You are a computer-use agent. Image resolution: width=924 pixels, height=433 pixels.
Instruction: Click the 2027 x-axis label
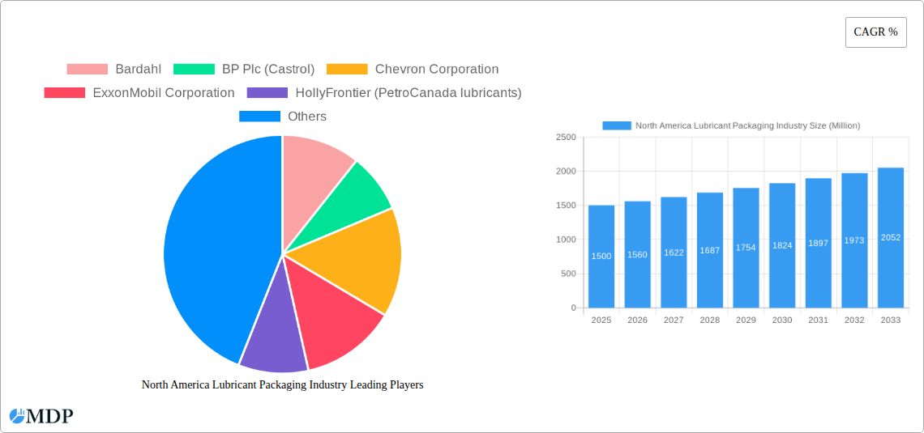tap(674, 320)
